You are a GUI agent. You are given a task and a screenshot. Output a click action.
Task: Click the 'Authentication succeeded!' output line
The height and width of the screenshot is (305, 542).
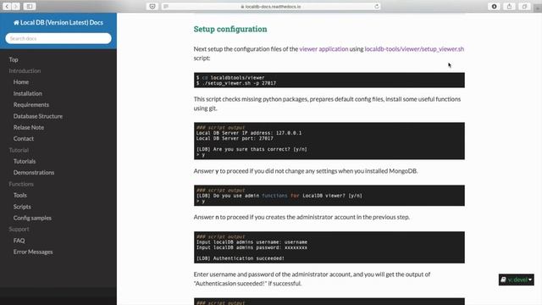241,258
